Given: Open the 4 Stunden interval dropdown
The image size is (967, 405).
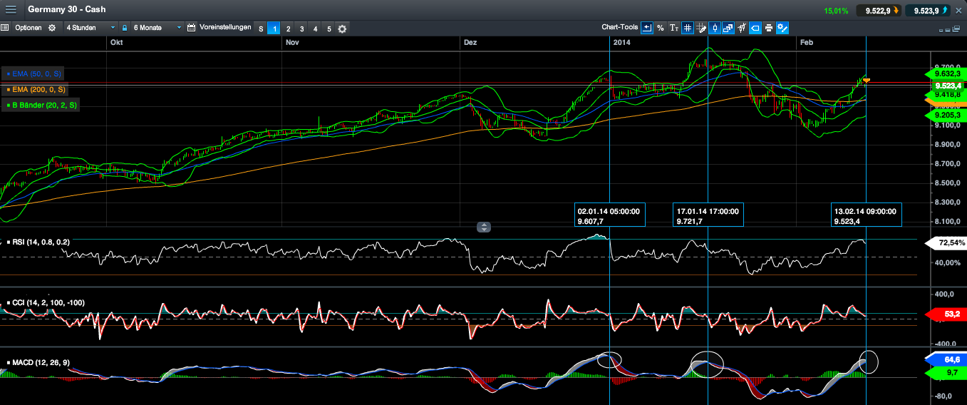Looking at the screenshot, I should click(x=90, y=28).
